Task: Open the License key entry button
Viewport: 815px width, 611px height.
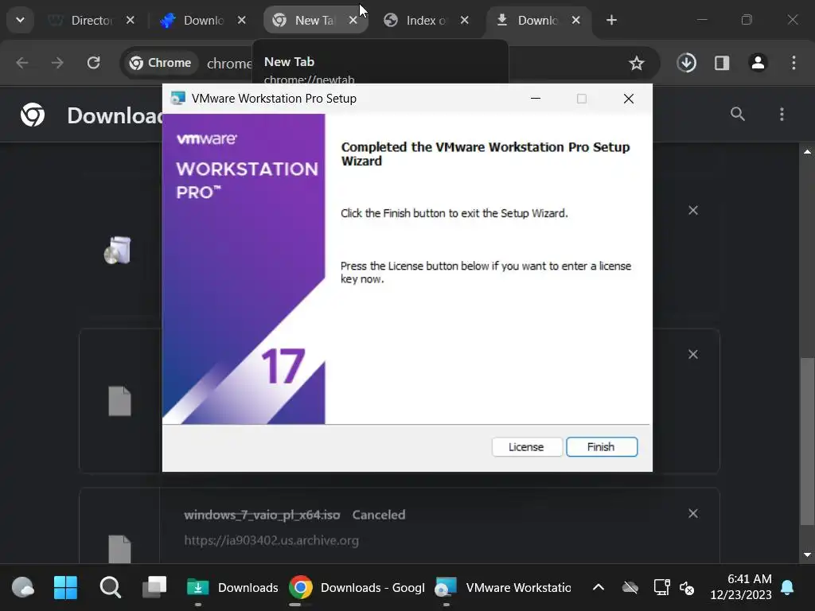Action: point(527,447)
